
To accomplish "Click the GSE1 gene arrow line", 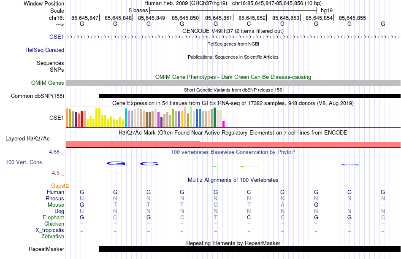I will click(233, 37).
